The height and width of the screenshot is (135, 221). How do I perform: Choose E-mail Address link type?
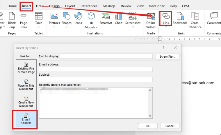pyautogui.click(x=26, y=119)
